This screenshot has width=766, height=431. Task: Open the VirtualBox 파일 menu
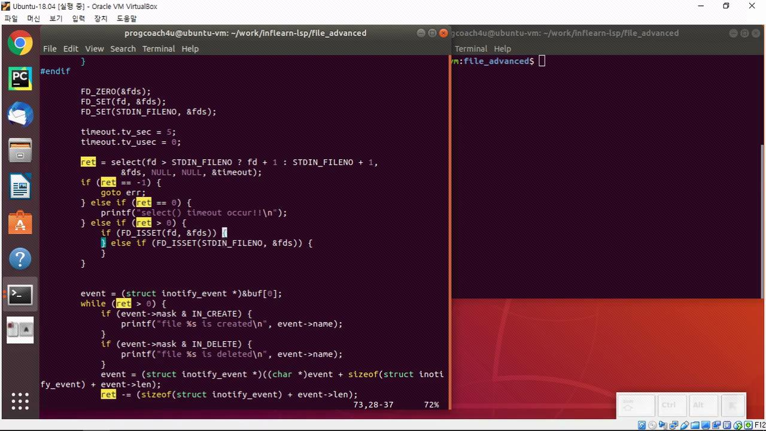[11, 19]
